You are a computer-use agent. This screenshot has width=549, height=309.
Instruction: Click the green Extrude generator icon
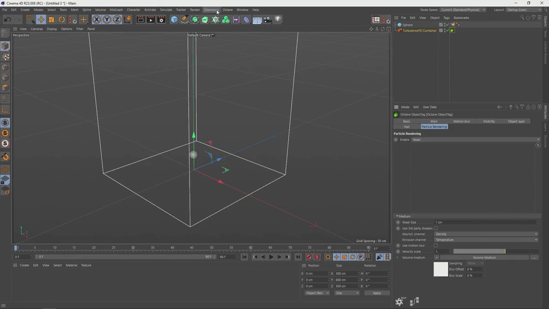[x=205, y=19]
